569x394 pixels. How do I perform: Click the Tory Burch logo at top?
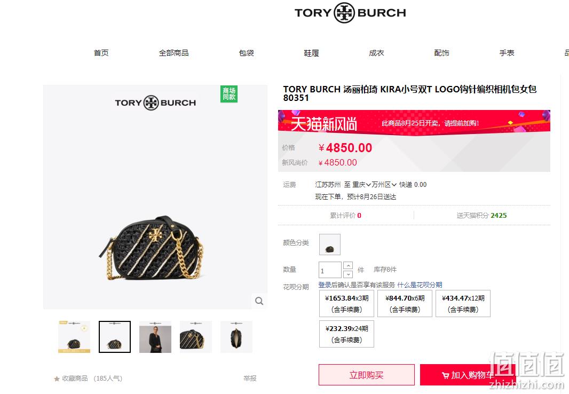[x=350, y=13]
